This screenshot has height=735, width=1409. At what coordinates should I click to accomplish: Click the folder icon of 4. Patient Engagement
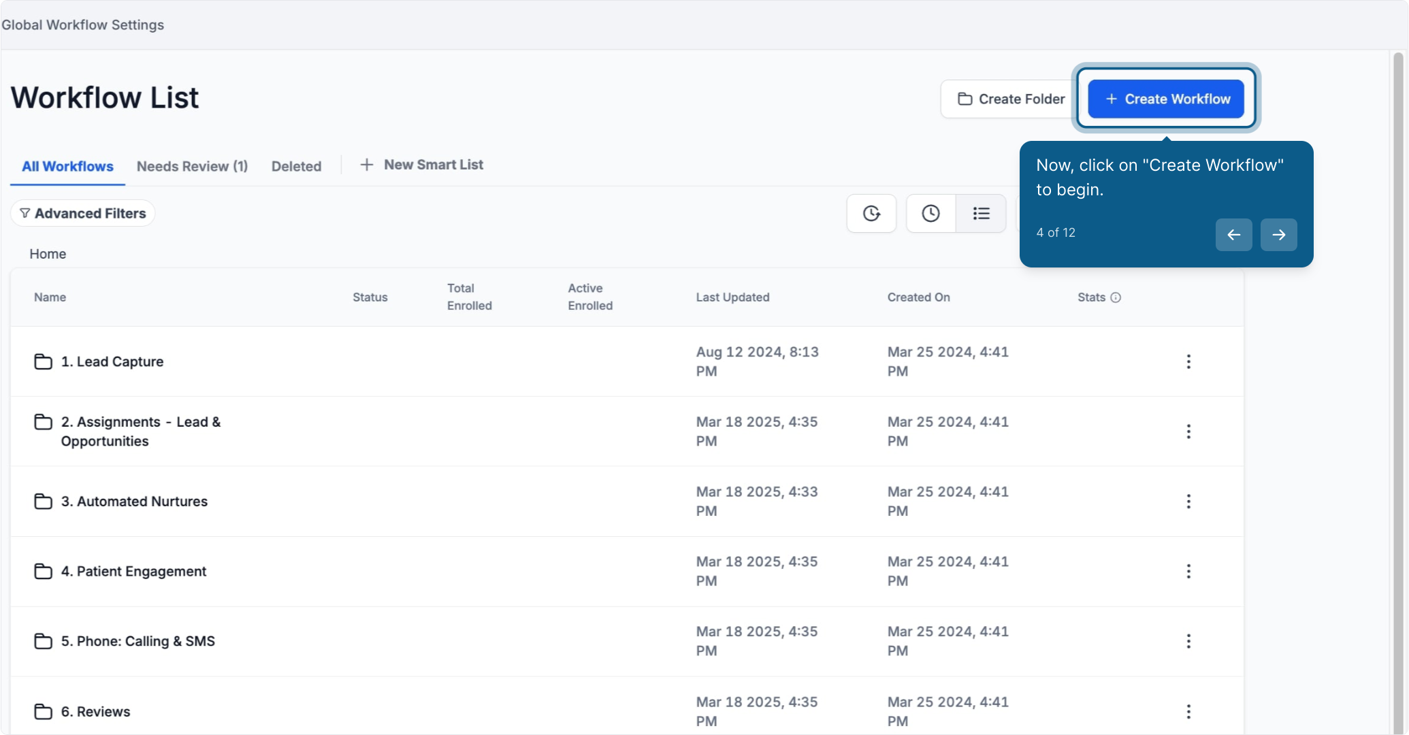coord(43,572)
